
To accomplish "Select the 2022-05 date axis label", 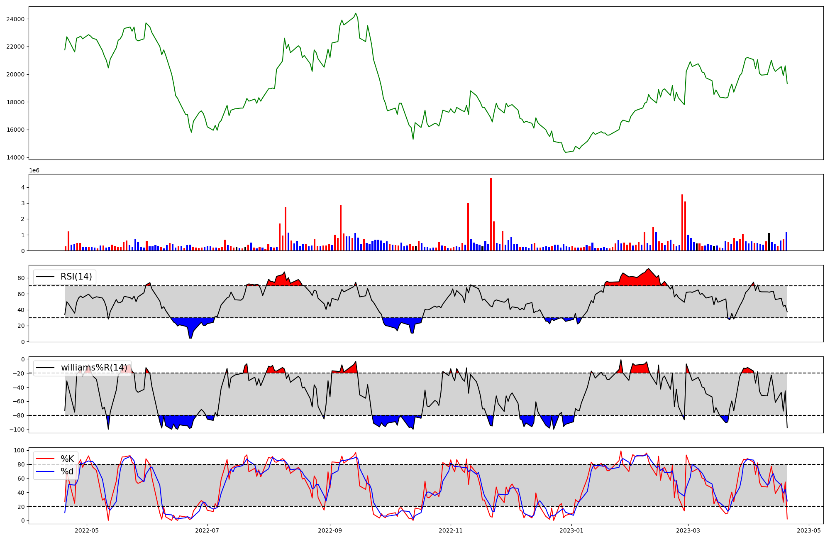I will (x=87, y=530).
